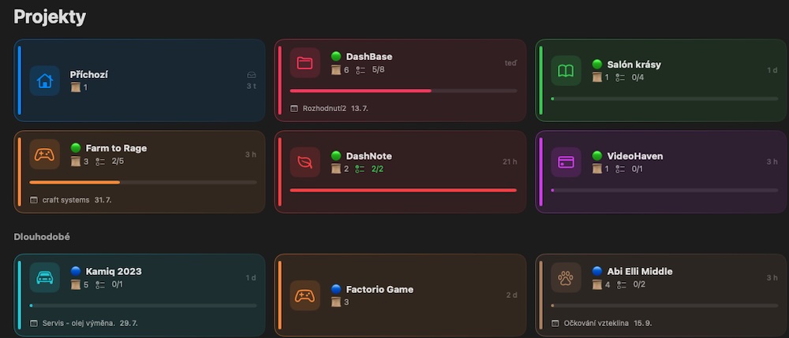Click the 0/4 task count on Salón krásy
The width and height of the screenshot is (789, 338).
[x=638, y=78]
